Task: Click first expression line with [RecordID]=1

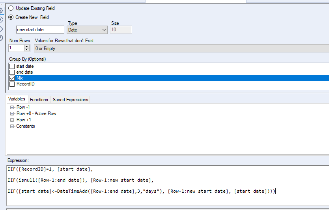Action: 50,169
